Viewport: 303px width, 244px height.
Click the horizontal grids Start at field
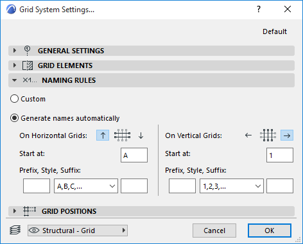[134, 155]
